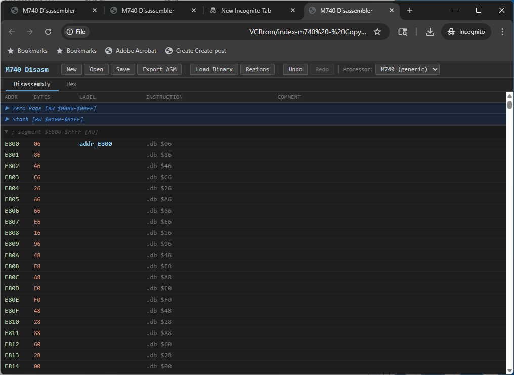Reload the page with the refresh icon
Image resolution: width=514 pixels, height=375 pixels.
(48, 32)
